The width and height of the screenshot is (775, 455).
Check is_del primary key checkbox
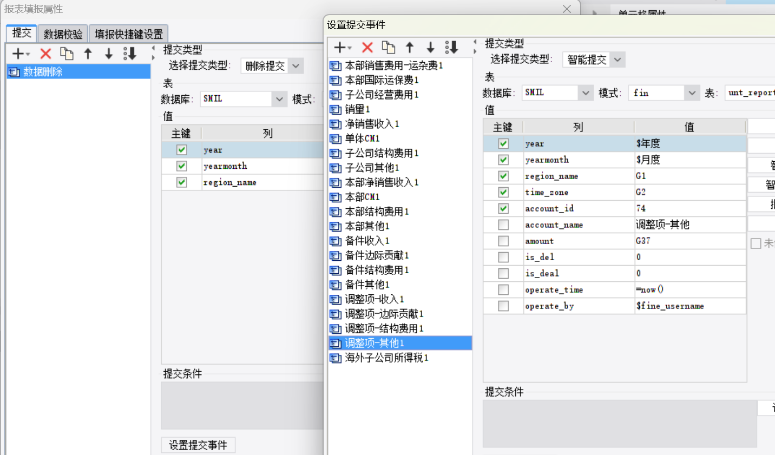(x=503, y=257)
